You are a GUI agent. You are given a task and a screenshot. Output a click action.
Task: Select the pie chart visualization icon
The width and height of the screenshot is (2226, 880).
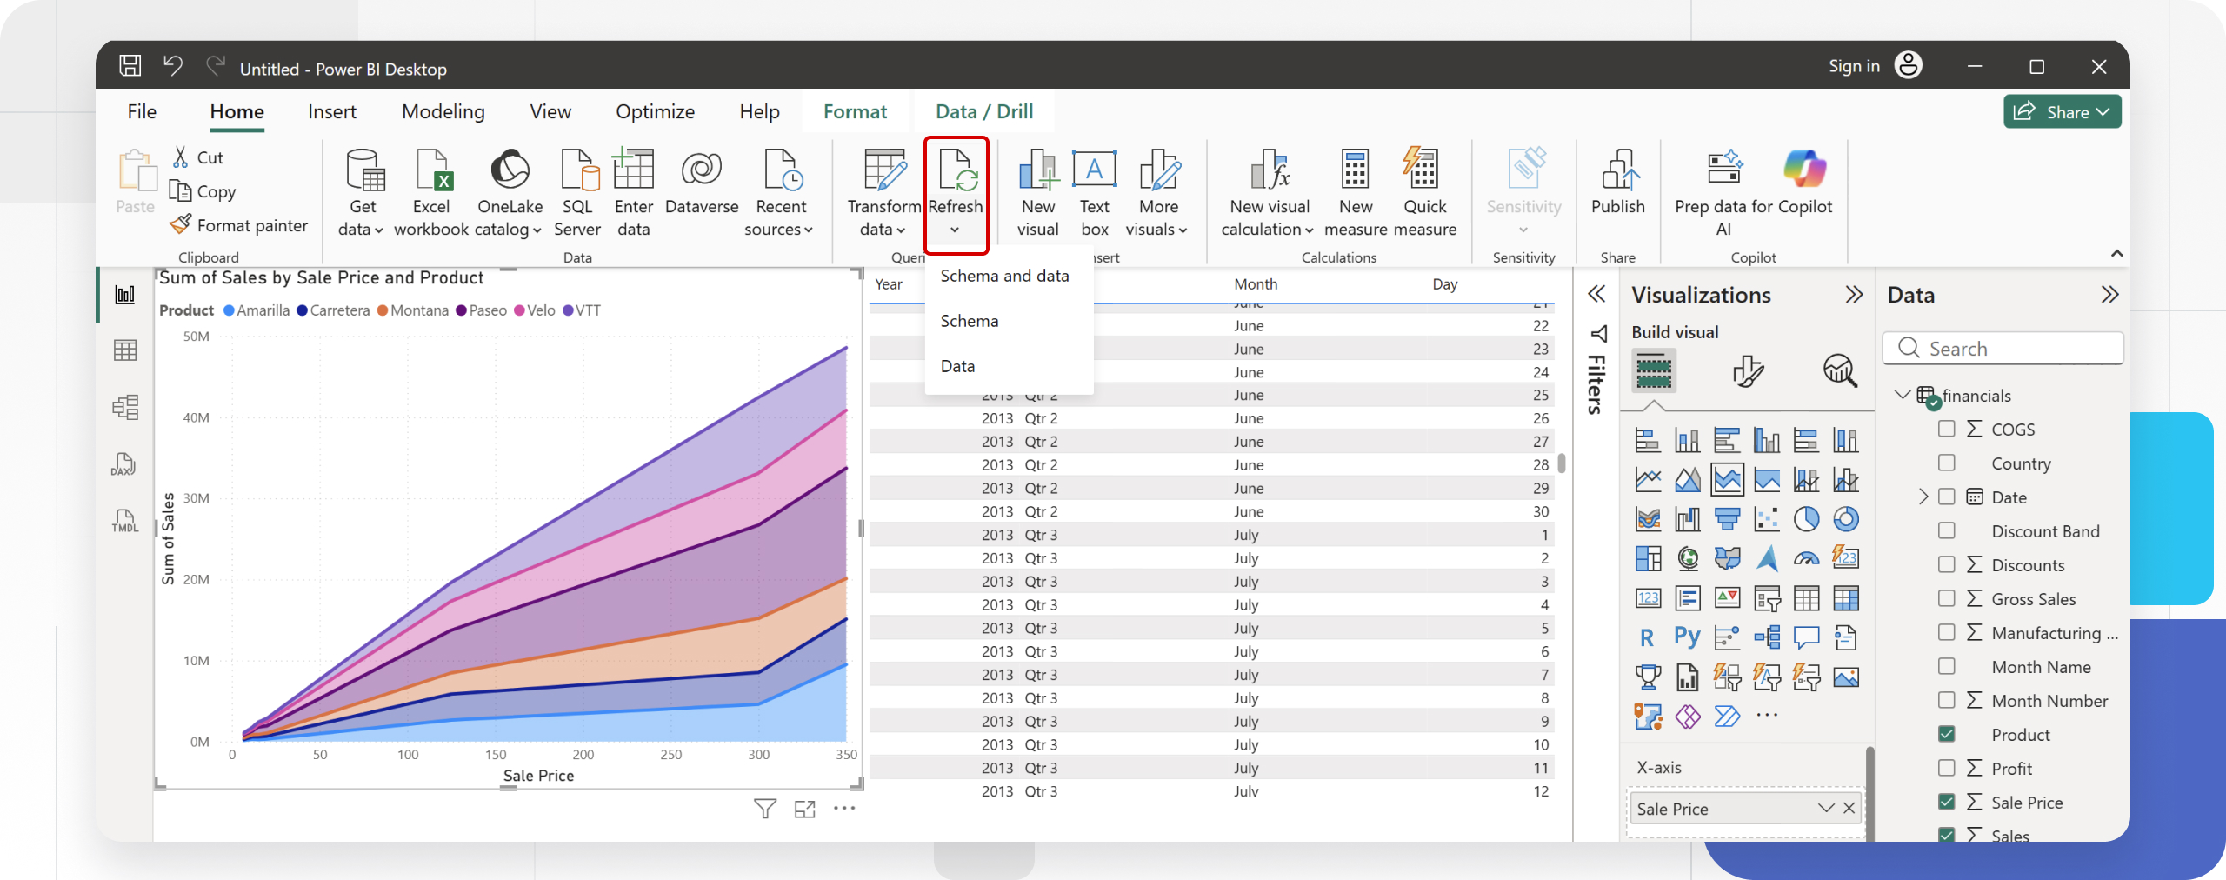coord(1806,519)
